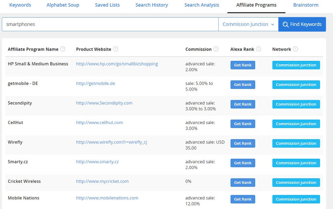Get Alexa rank for Cricket Wireless
The height and width of the screenshot is (209, 333).
243,183
